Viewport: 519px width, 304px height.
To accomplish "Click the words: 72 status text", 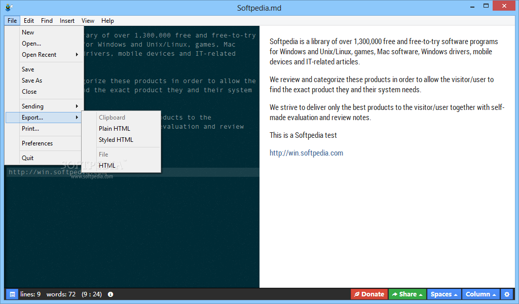I will pyautogui.click(x=61, y=294).
